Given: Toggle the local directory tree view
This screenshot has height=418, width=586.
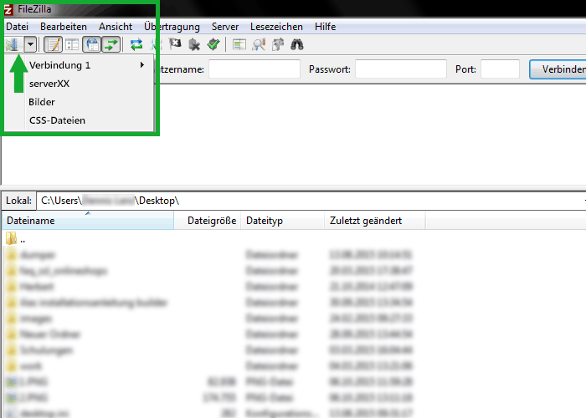Looking at the screenshot, I should [x=72, y=45].
